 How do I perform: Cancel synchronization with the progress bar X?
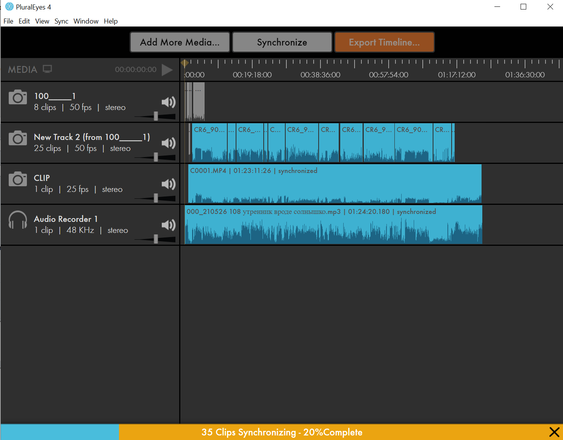(554, 432)
